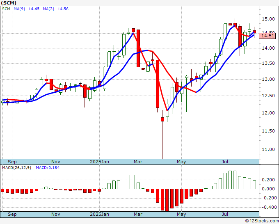Click Sep on the price chart time axis
Screen dimensions: 279x224
click(12, 162)
